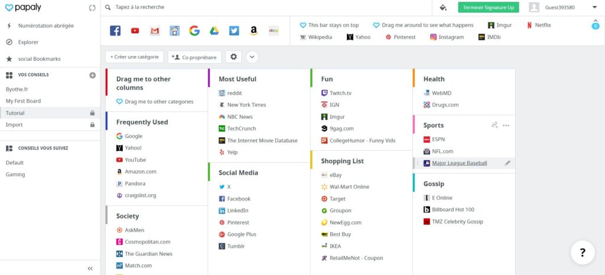Click the paint bucket theme icon

[443, 7]
